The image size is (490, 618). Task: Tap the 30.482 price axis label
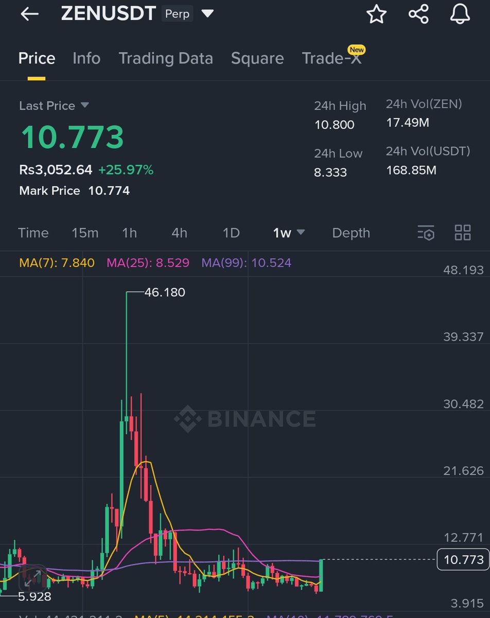[x=463, y=404]
